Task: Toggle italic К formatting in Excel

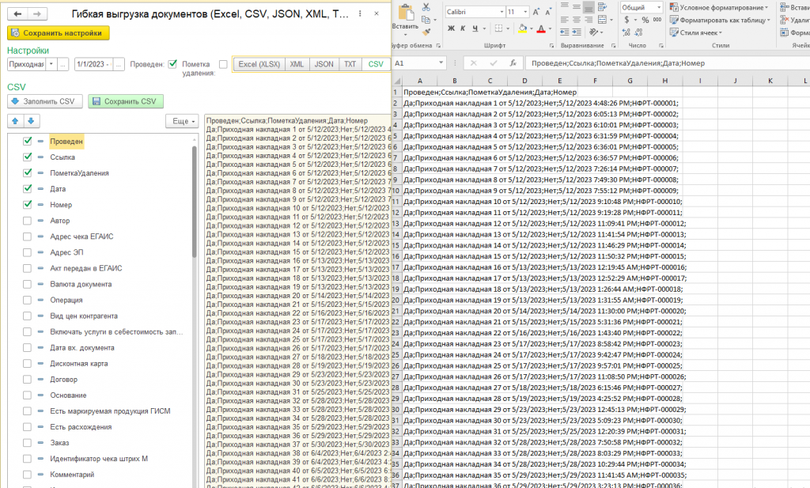Action: [x=463, y=28]
